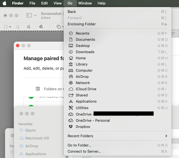Click the Downloads arrow icon
Image resolution: width=179 pixels, height=158 pixels.
click(x=71, y=52)
